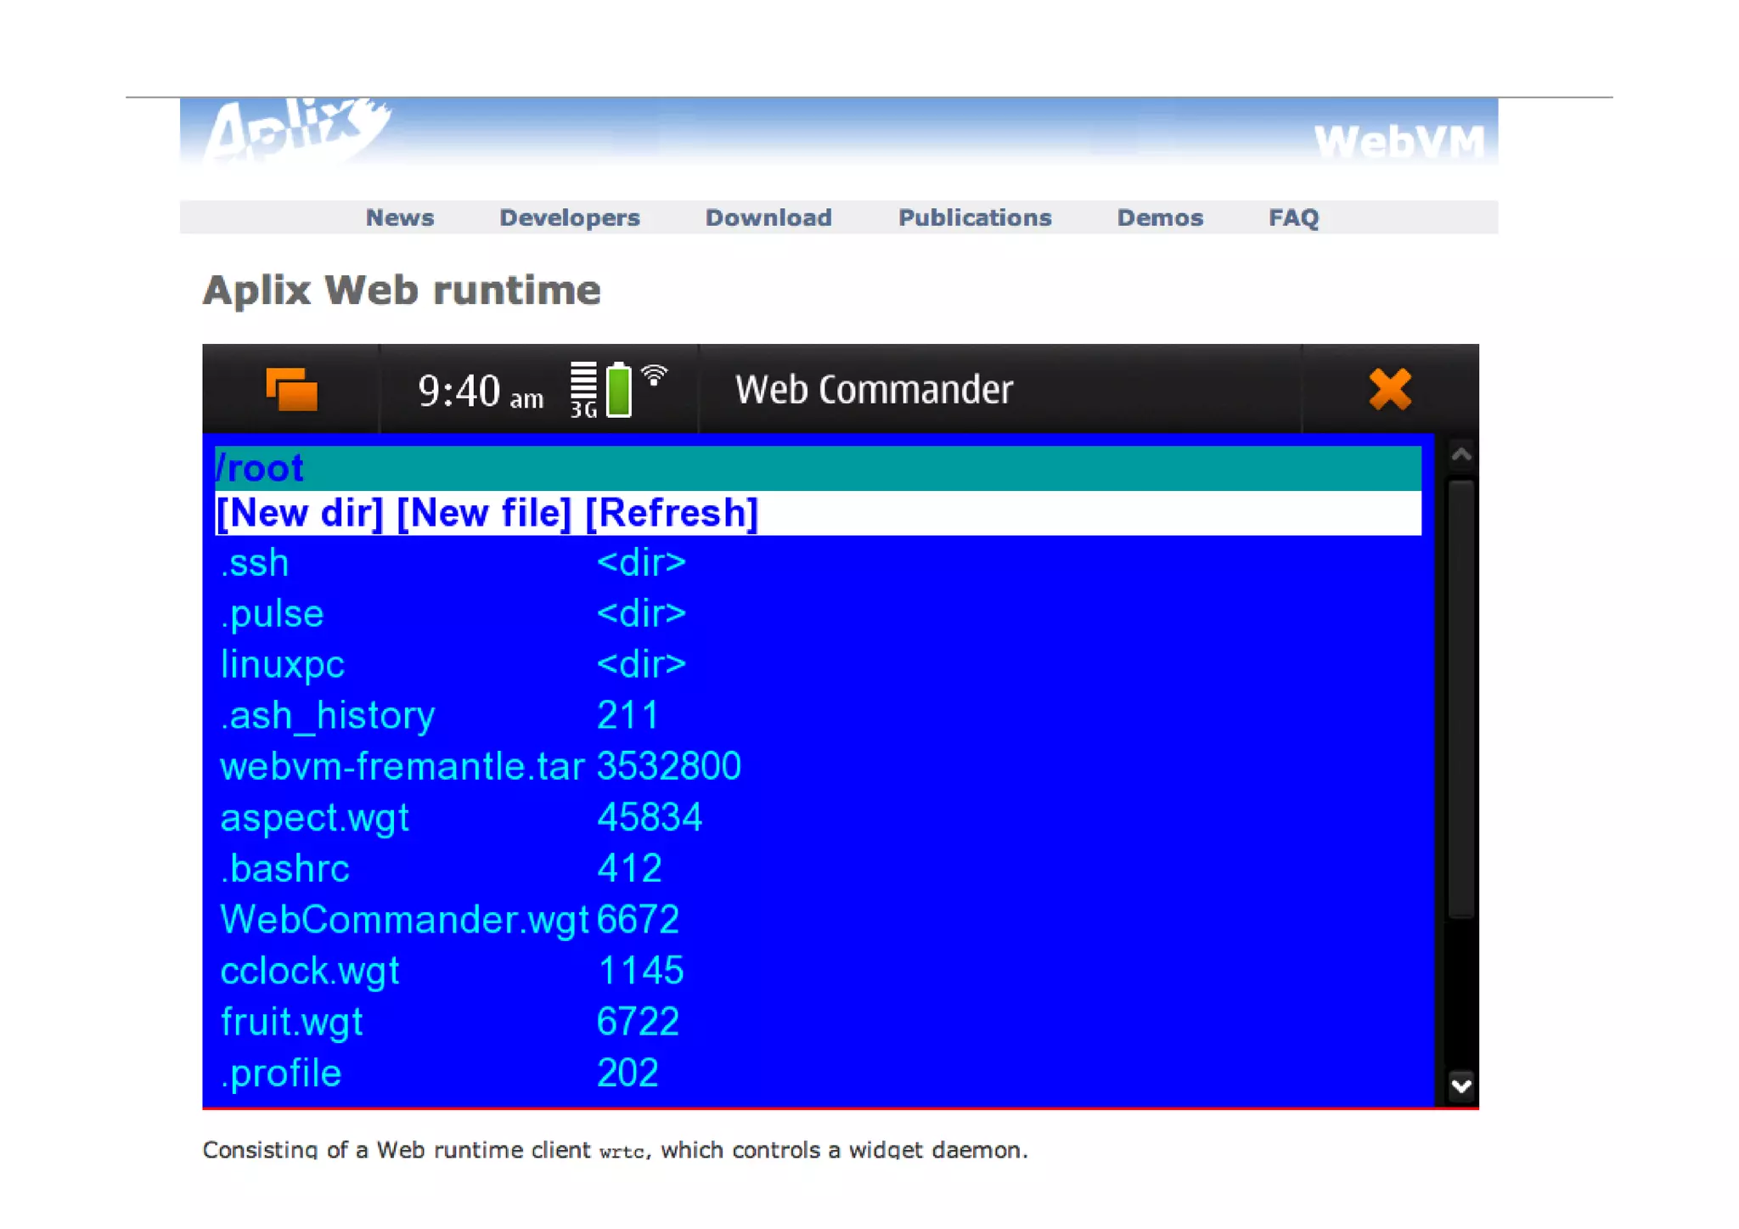Go to the Developers page
Image resolution: width=1739 pixels, height=1229 pixels.
click(569, 217)
